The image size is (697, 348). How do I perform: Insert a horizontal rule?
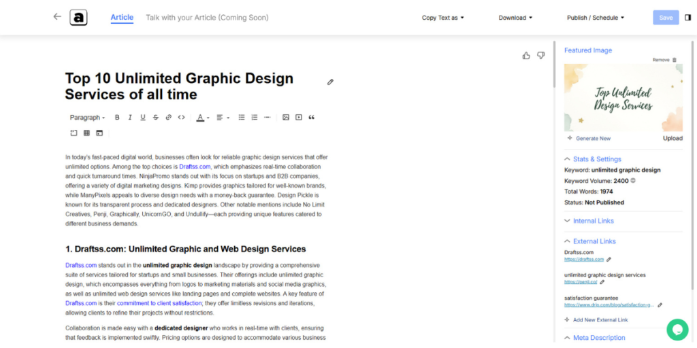pos(267,117)
